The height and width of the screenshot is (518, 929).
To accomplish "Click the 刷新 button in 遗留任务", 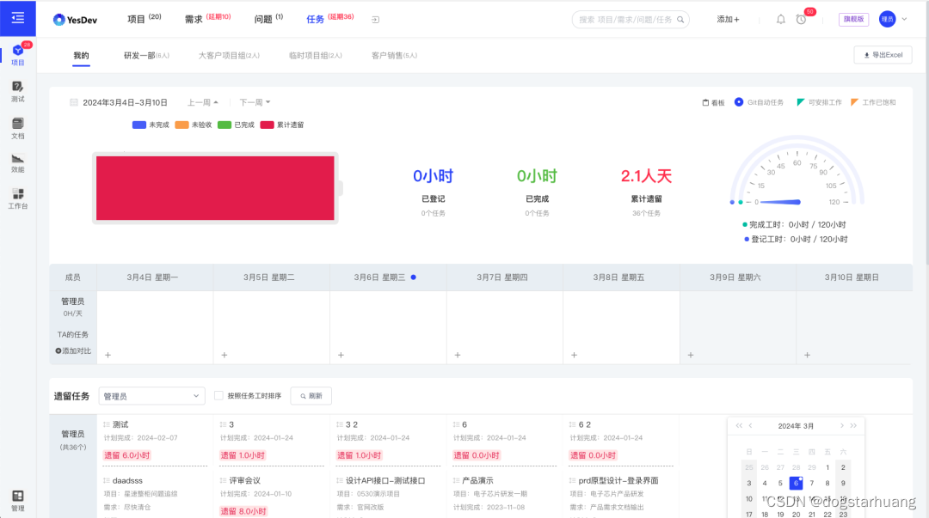I will pyautogui.click(x=310, y=395).
